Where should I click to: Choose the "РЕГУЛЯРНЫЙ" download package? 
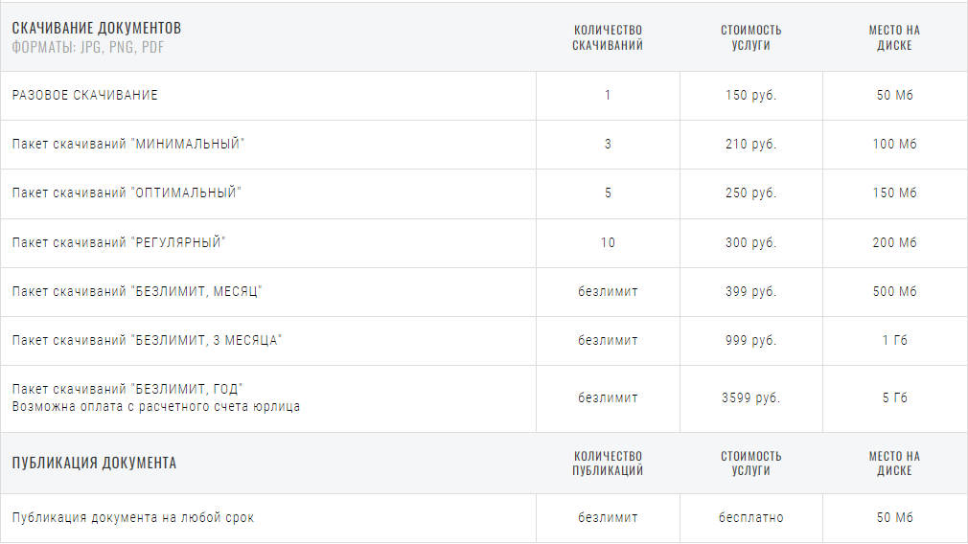pyautogui.click(x=119, y=243)
